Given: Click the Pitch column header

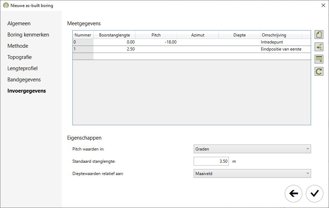Looking at the screenshot, I should click(156, 35).
